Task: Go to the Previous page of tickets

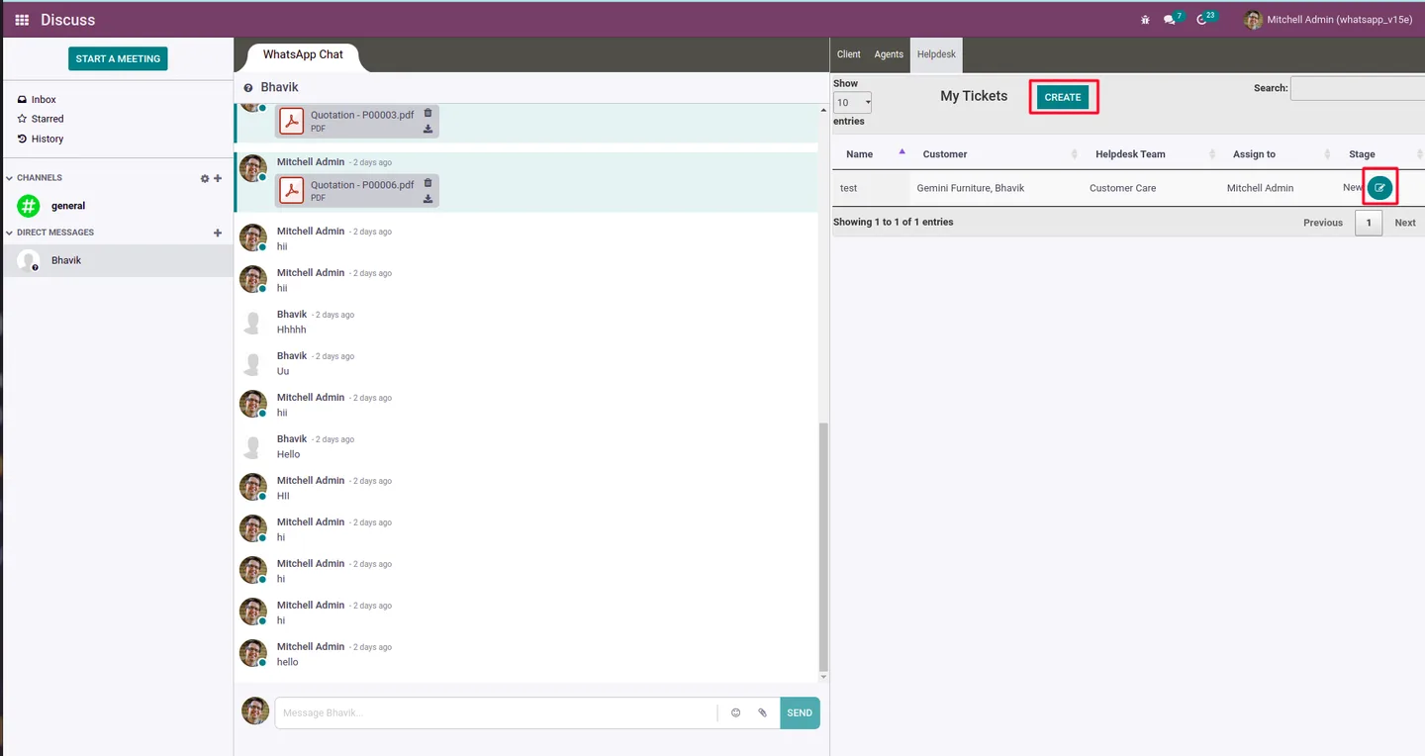Action: coord(1323,223)
